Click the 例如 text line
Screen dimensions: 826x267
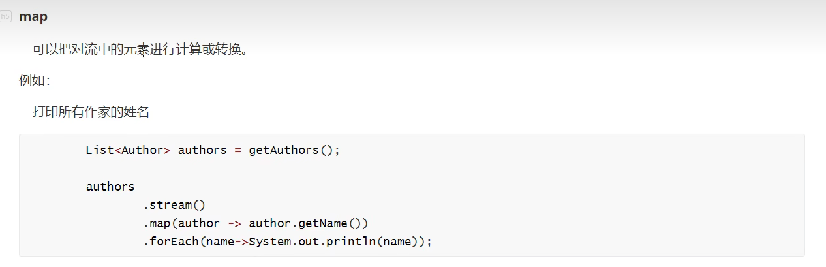point(34,80)
